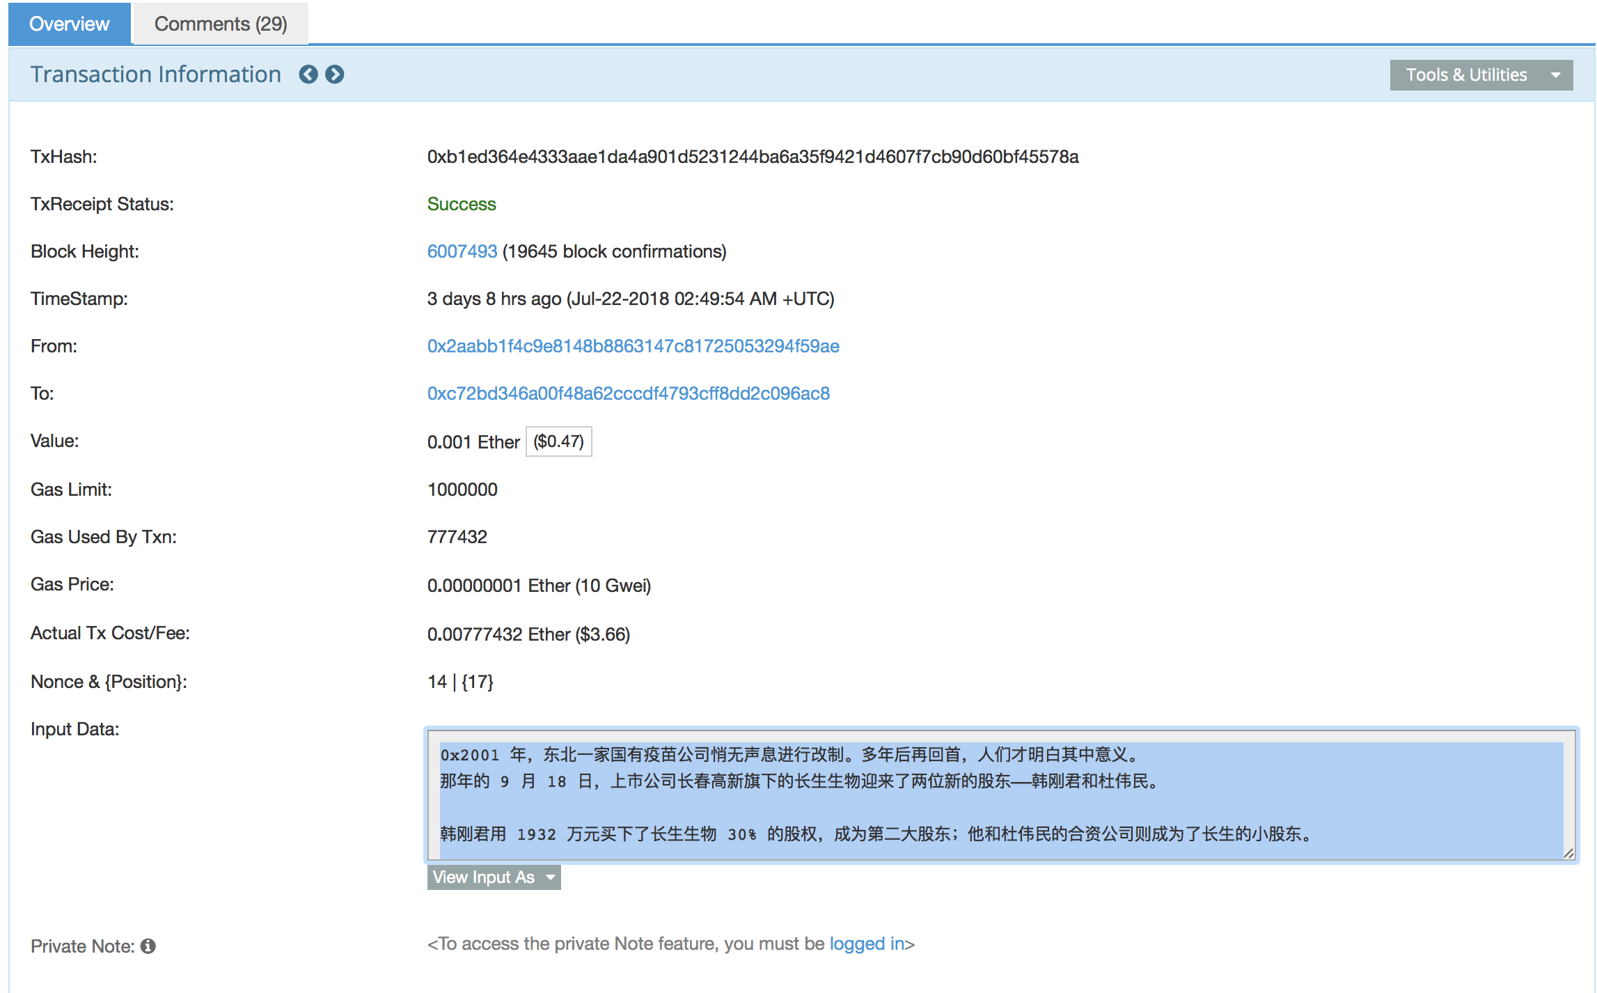This screenshot has width=1597, height=993.
Task: Click the Gas Limit value 1000000
Action: tap(462, 490)
